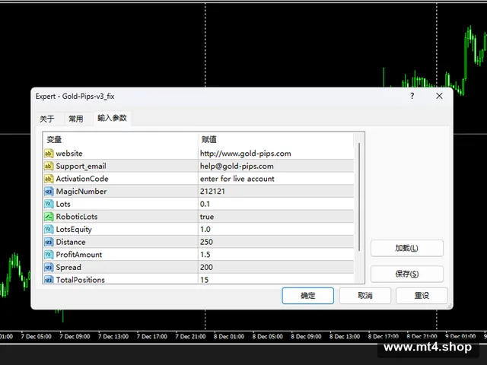Click the string icon beside website
This screenshot has width=487, height=365.
point(49,154)
